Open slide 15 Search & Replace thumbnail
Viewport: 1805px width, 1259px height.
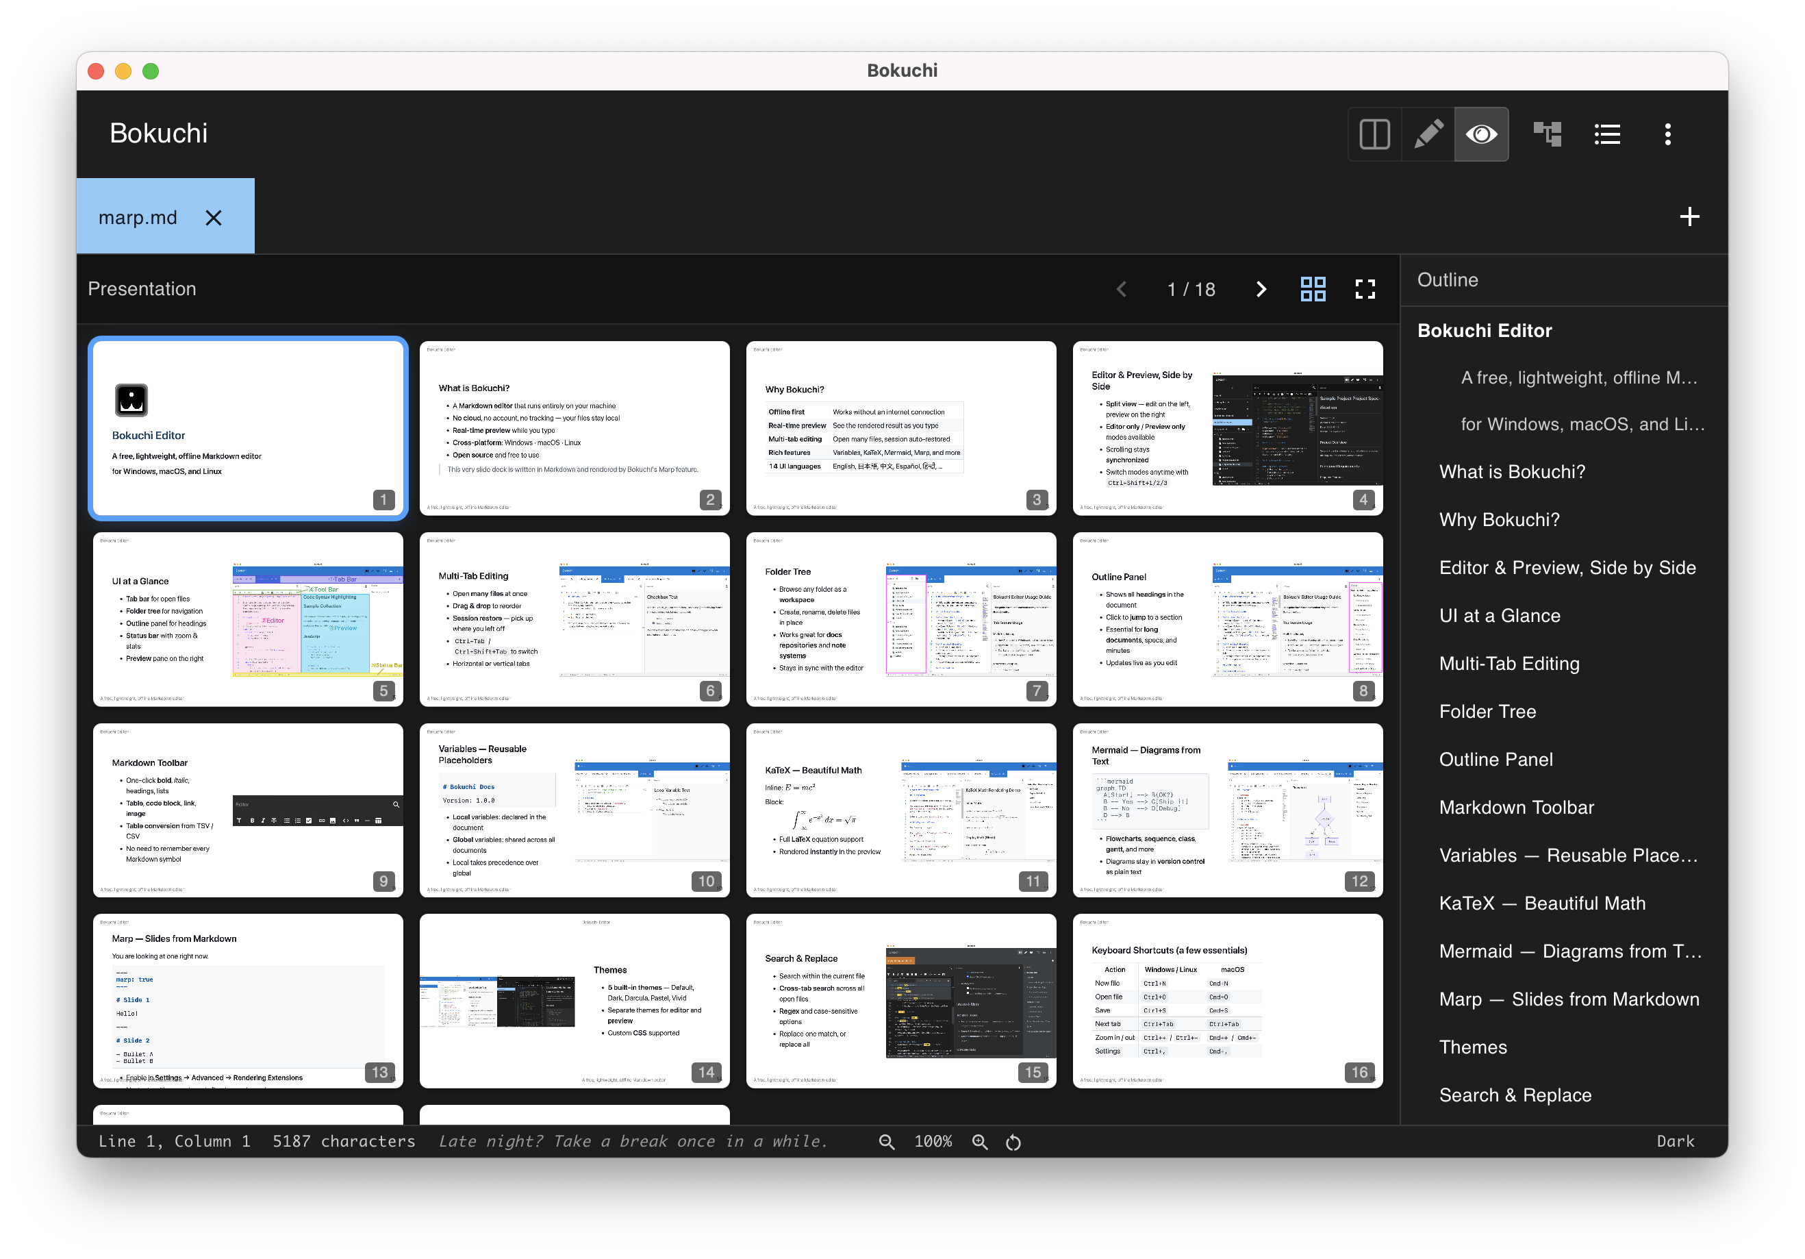[901, 1001]
